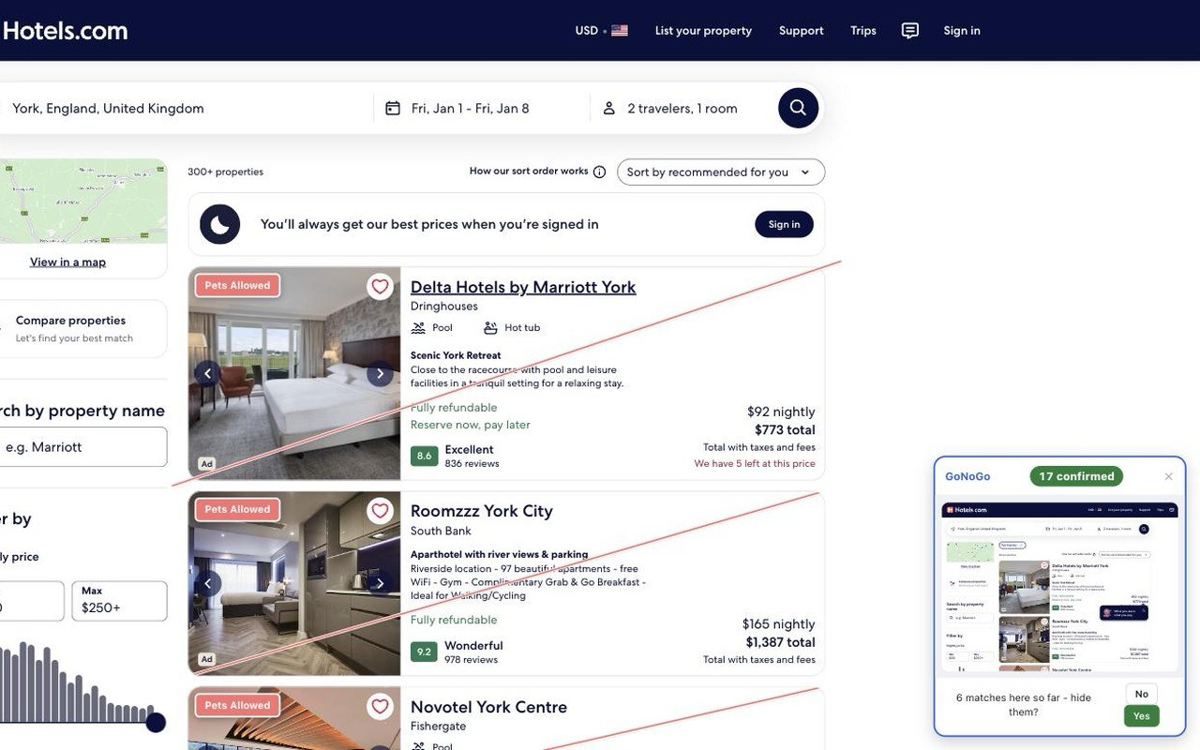Click the Delta Hotels room photo
Viewport: 1200px width, 750px height.
[294, 374]
